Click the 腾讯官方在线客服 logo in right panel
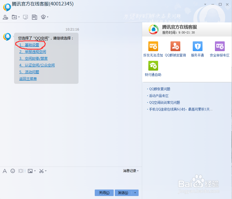The image size is (232, 199). click(x=153, y=29)
